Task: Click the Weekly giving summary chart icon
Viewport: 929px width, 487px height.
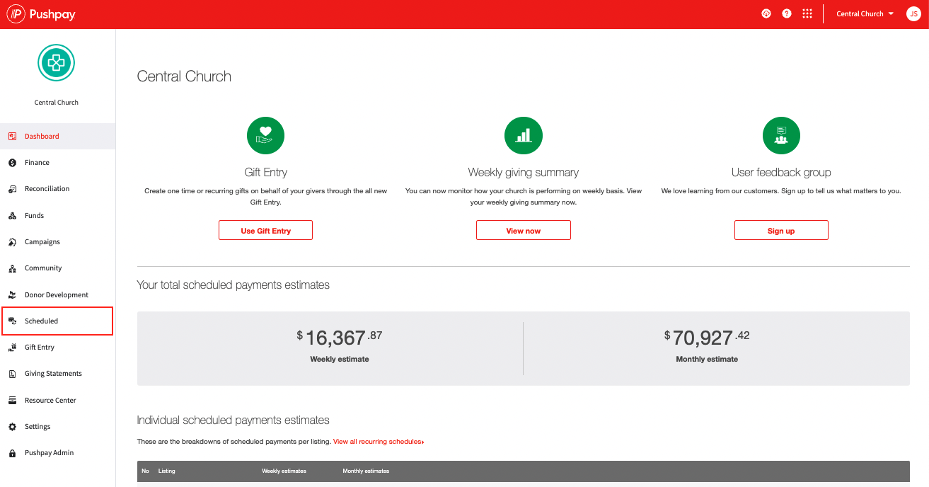Action: 523,136
